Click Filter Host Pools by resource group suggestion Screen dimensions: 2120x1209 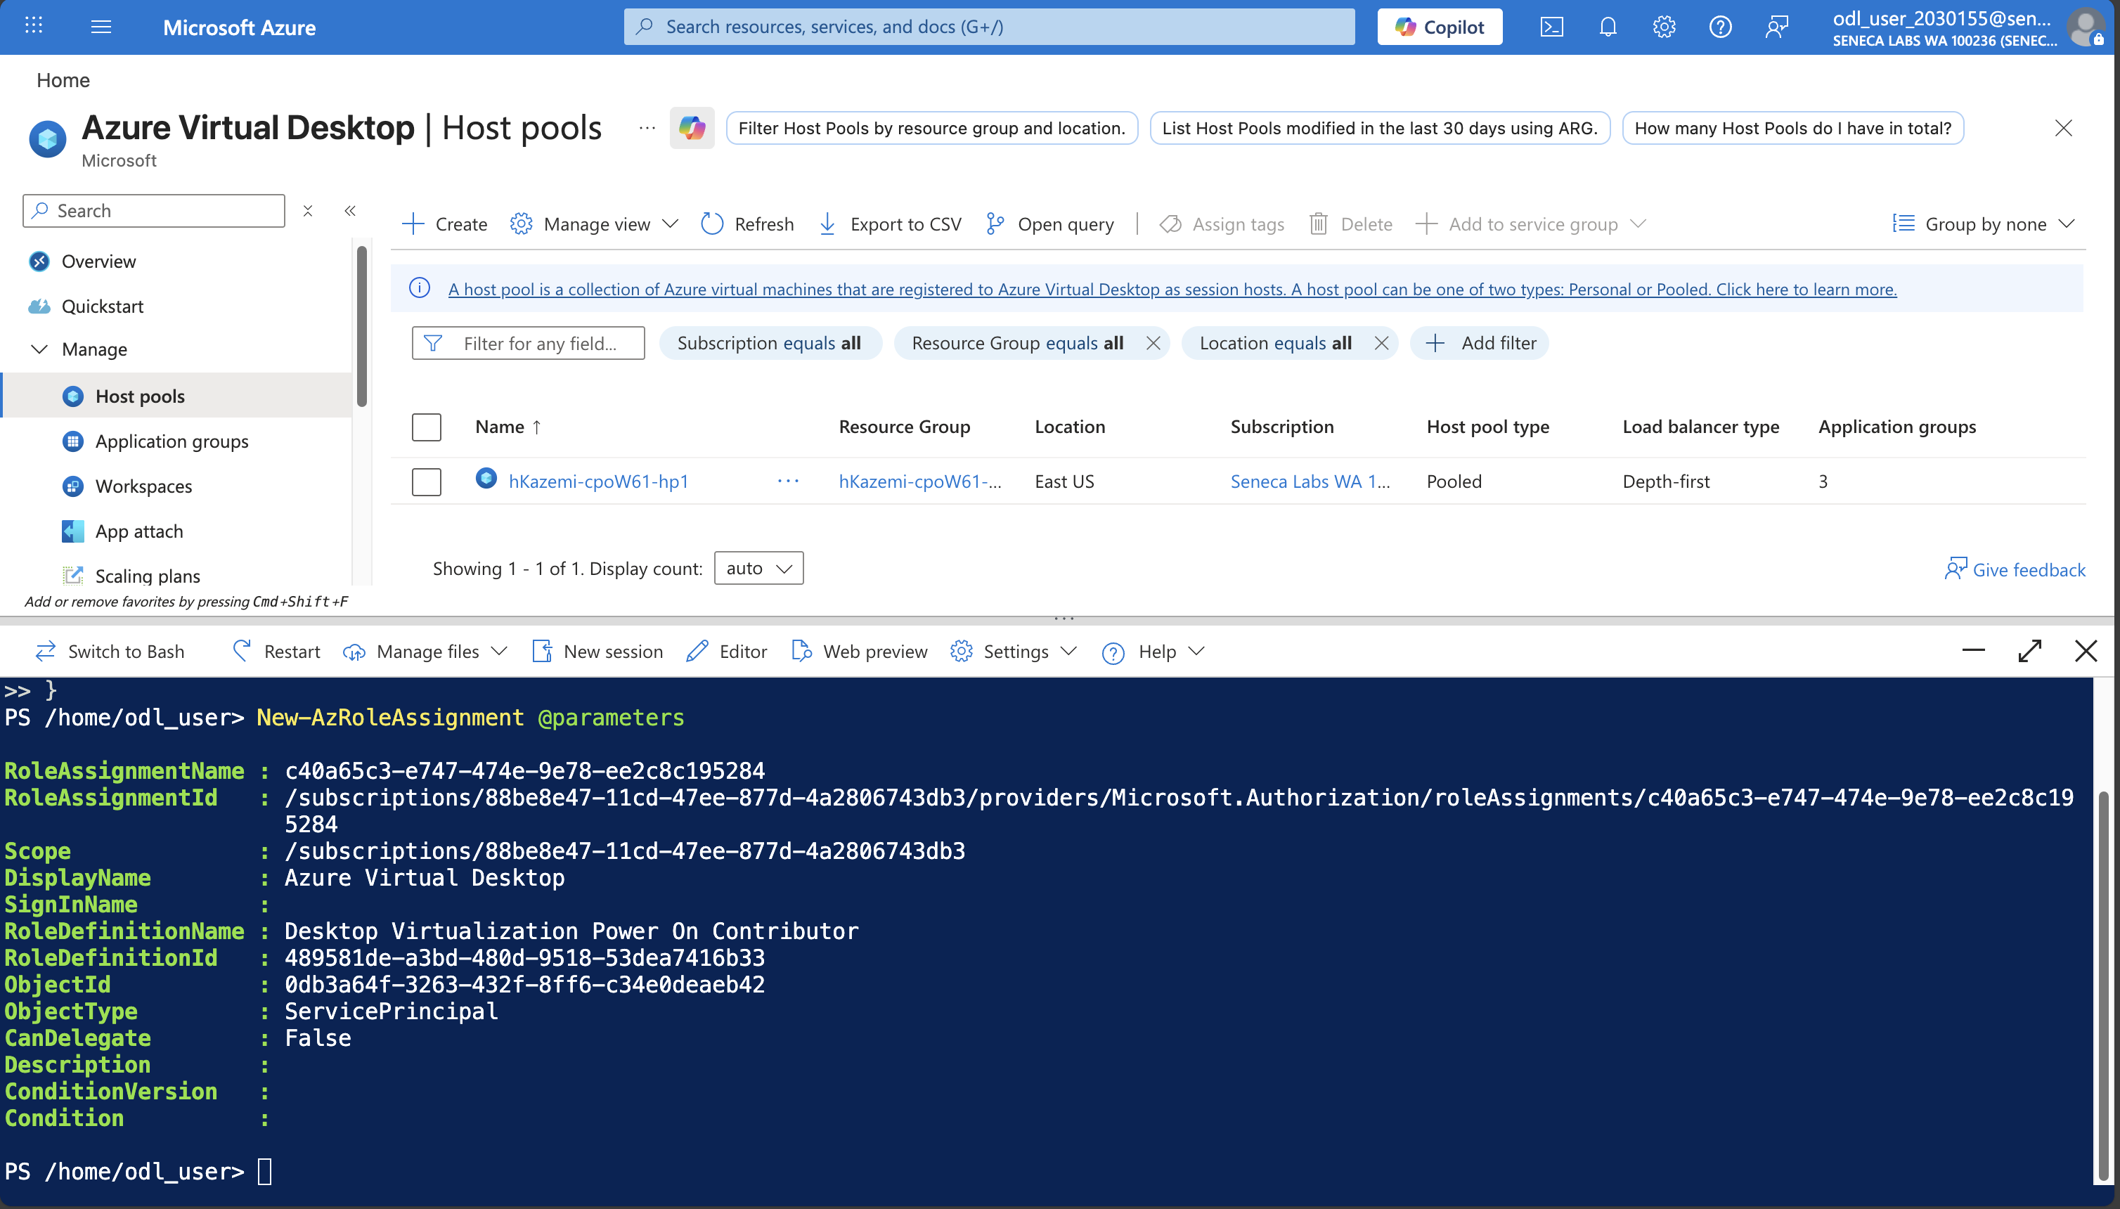point(931,128)
